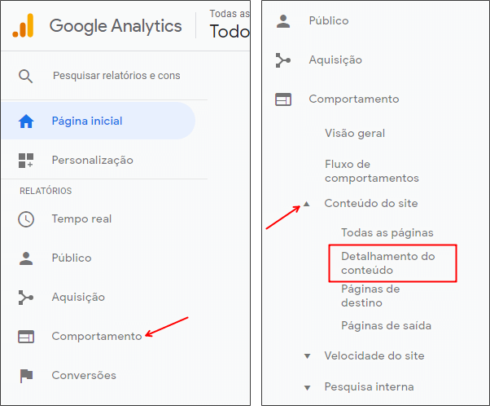Screen dimensions: 490x406
Task: Click the Aquisição branch icon in right panel
Action: coord(283,60)
